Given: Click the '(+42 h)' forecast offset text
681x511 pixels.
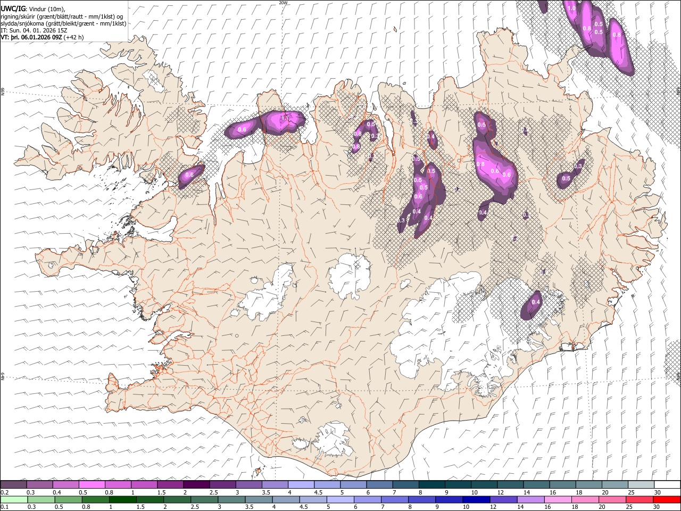Looking at the screenshot, I should 74,37.
